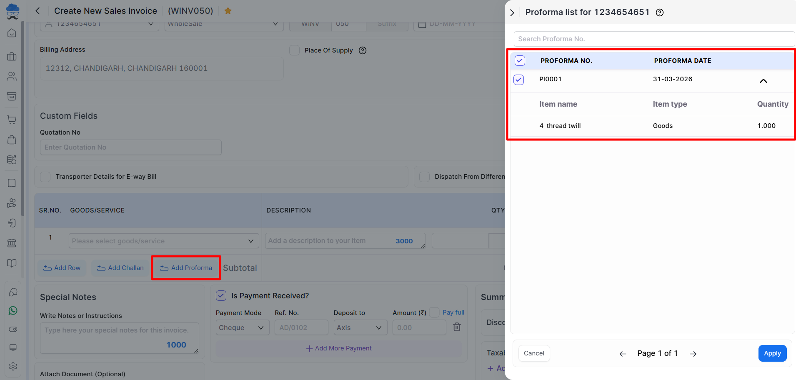796x380 pixels.
Task: Collapse the PI0001 proforma details
Action: [x=763, y=81]
